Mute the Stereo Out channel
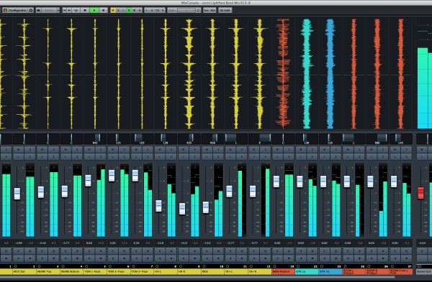 pos(422,150)
